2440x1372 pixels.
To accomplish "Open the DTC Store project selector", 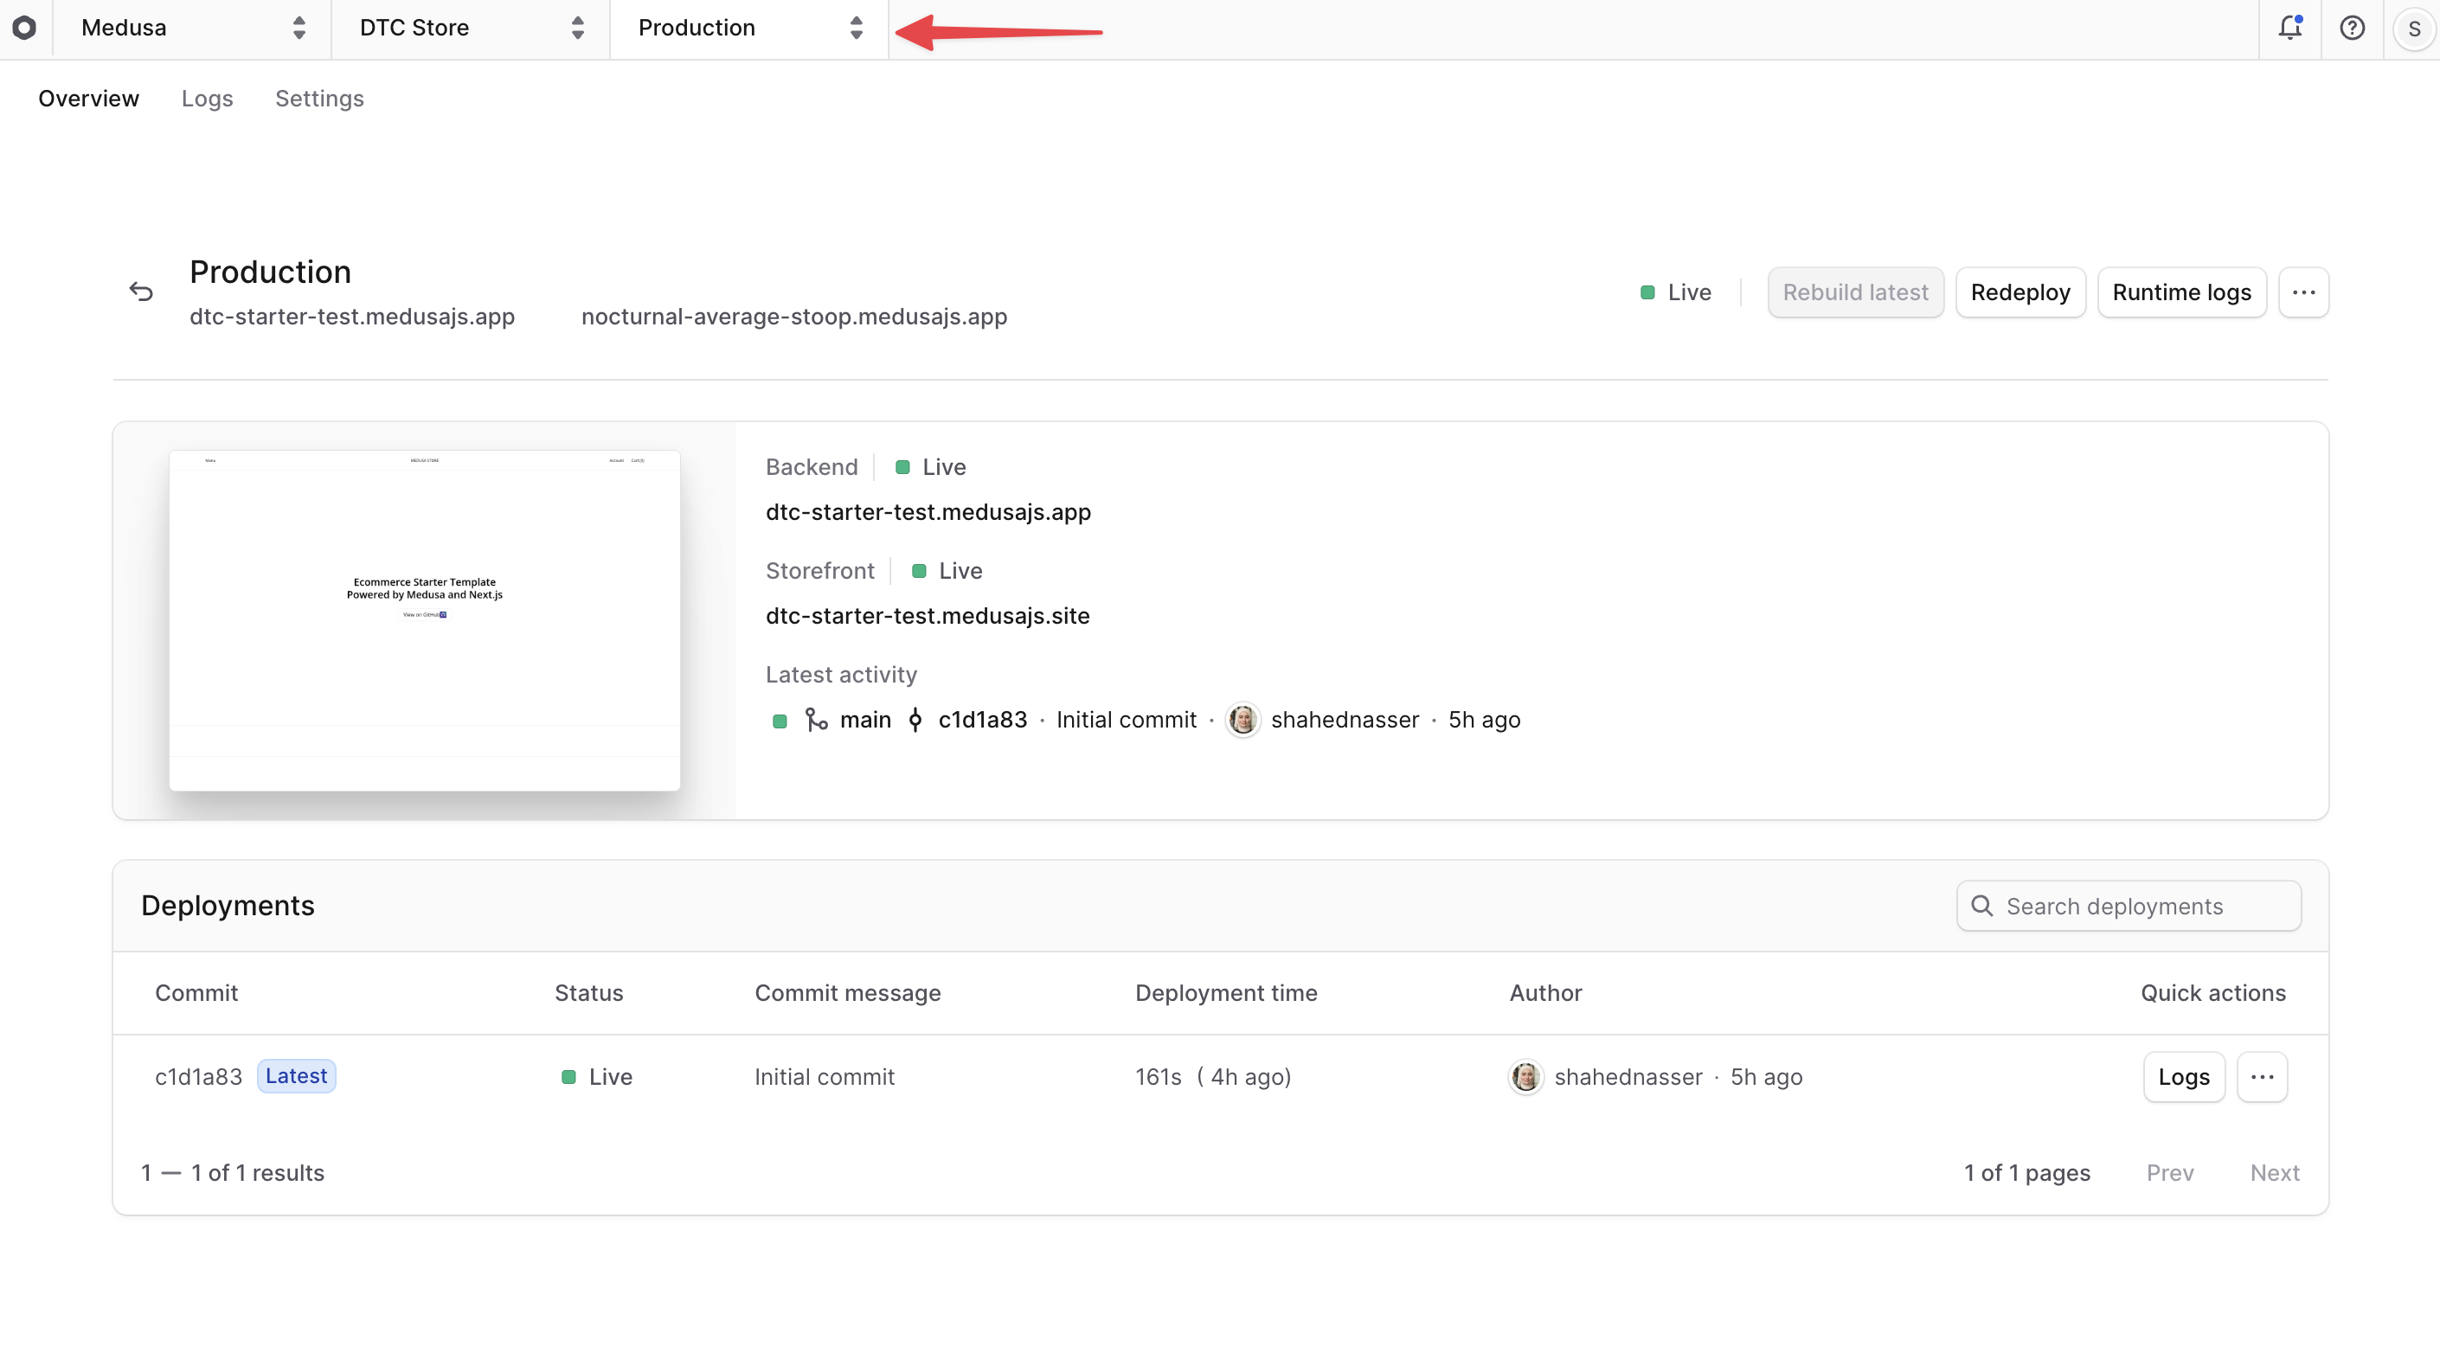I will point(471,29).
